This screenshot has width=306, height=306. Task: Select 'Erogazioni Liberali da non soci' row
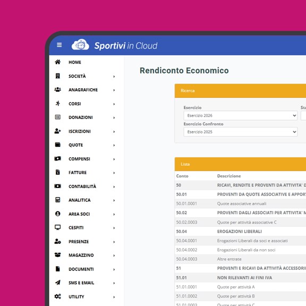pyautogui.click(x=240, y=250)
